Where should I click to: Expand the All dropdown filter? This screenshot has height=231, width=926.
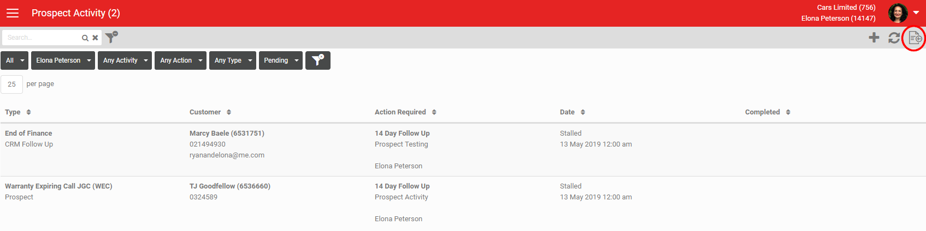tap(15, 60)
